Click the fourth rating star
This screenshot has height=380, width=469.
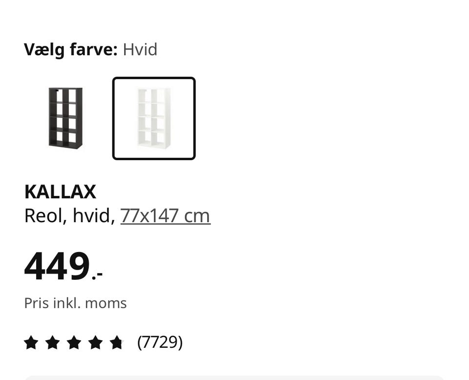click(95, 342)
